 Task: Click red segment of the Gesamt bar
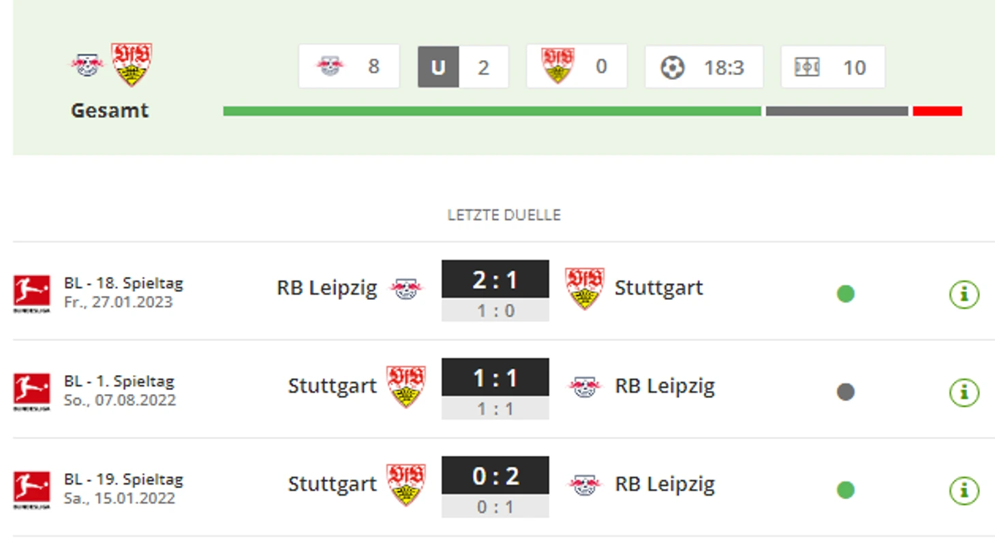(938, 111)
